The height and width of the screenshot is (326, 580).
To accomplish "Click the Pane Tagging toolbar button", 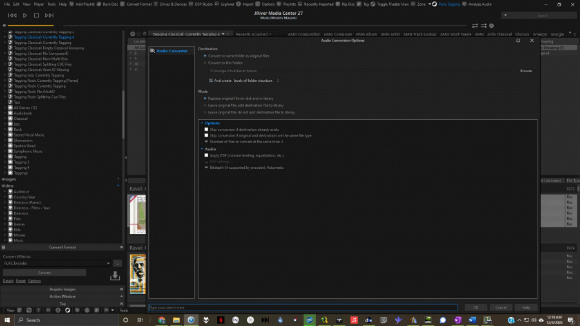I will coord(446,4).
